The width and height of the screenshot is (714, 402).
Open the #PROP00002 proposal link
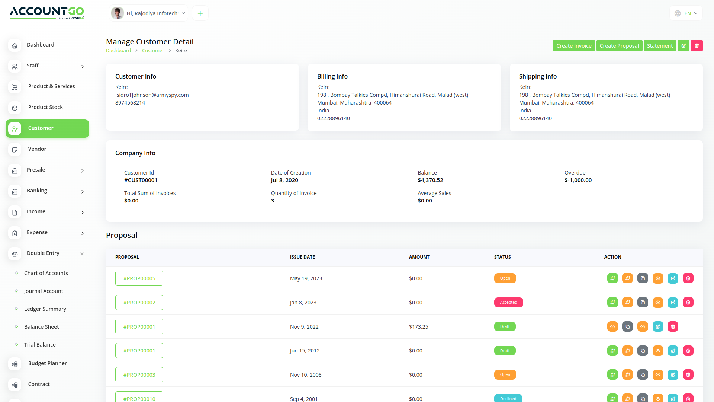(x=139, y=303)
